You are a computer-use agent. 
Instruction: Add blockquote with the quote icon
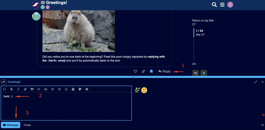click(32, 89)
